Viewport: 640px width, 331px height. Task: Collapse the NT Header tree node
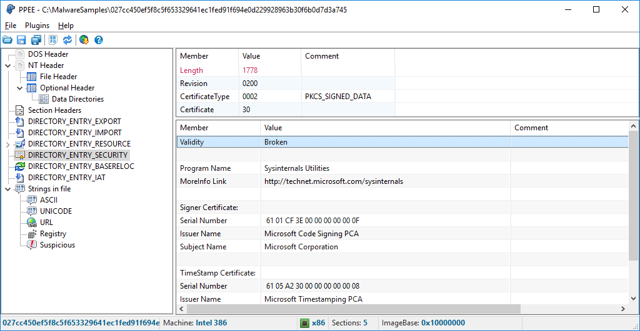pyautogui.click(x=7, y=65)
